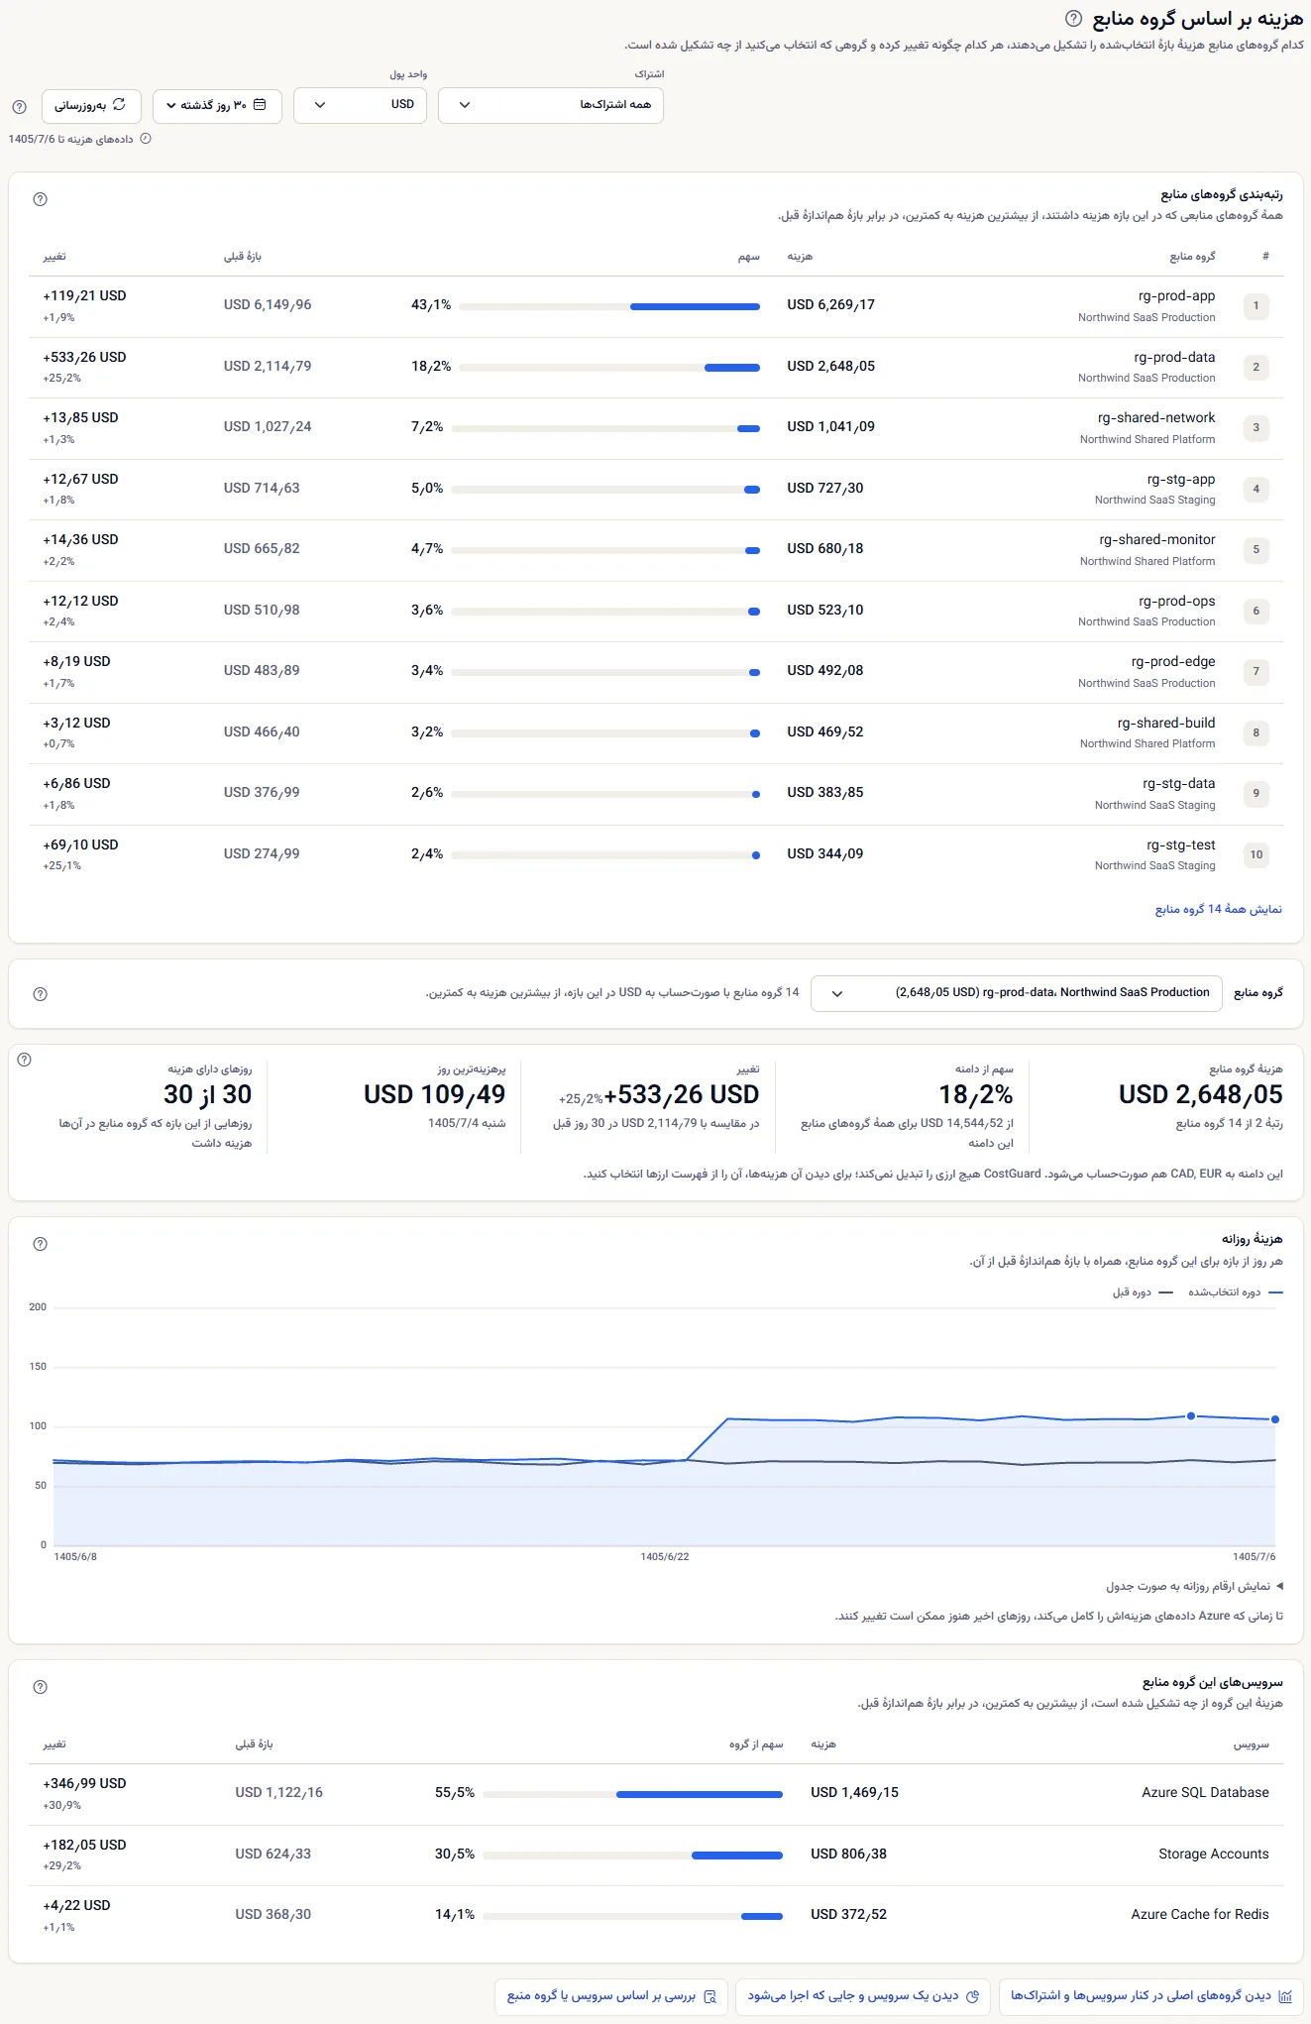Click the rank badge numbered 10

coord(1256,854)
